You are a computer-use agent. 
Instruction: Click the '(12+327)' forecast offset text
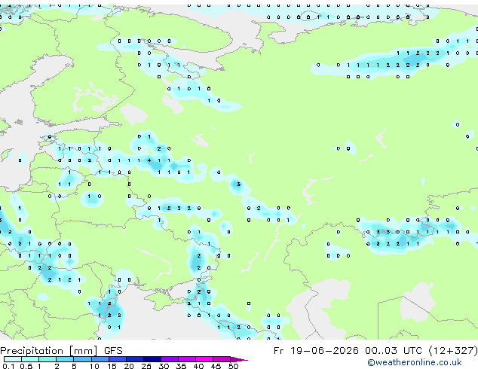pyautogui.click(x=453, y=351)
